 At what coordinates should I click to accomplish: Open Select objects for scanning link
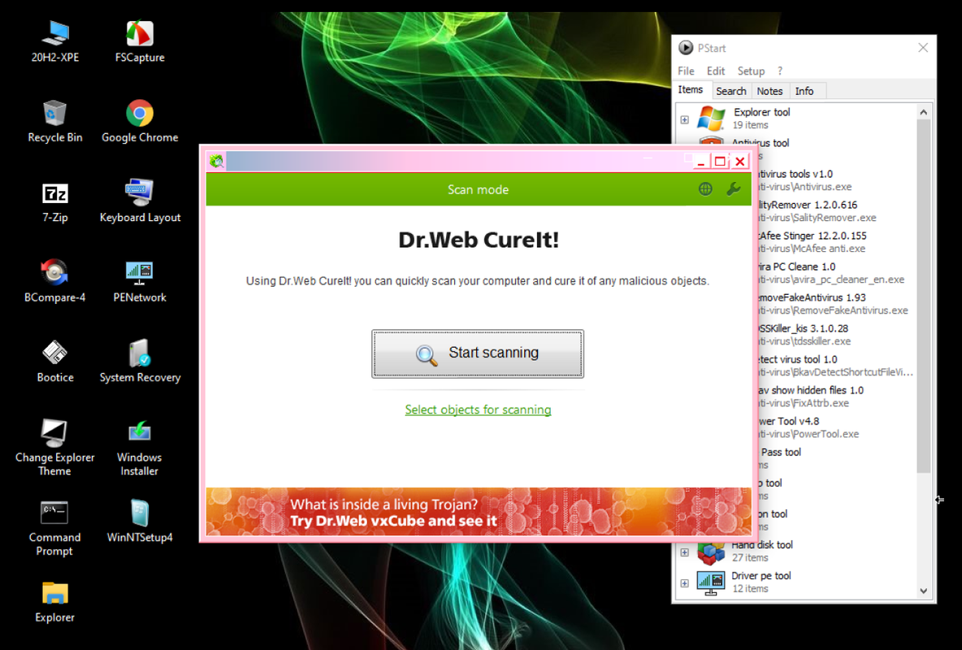coord(478,409)
